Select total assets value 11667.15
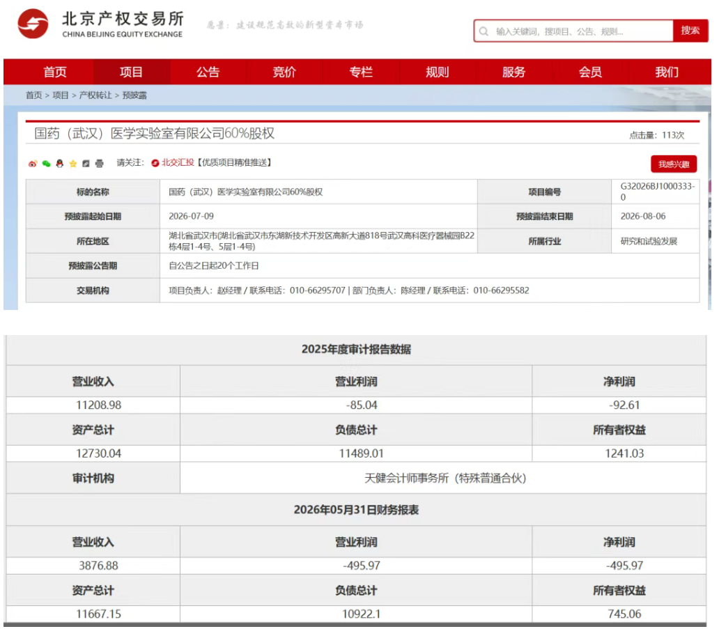 coord(99,614)
